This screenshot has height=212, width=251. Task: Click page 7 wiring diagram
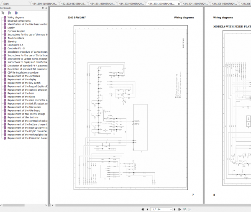(131, 107)
